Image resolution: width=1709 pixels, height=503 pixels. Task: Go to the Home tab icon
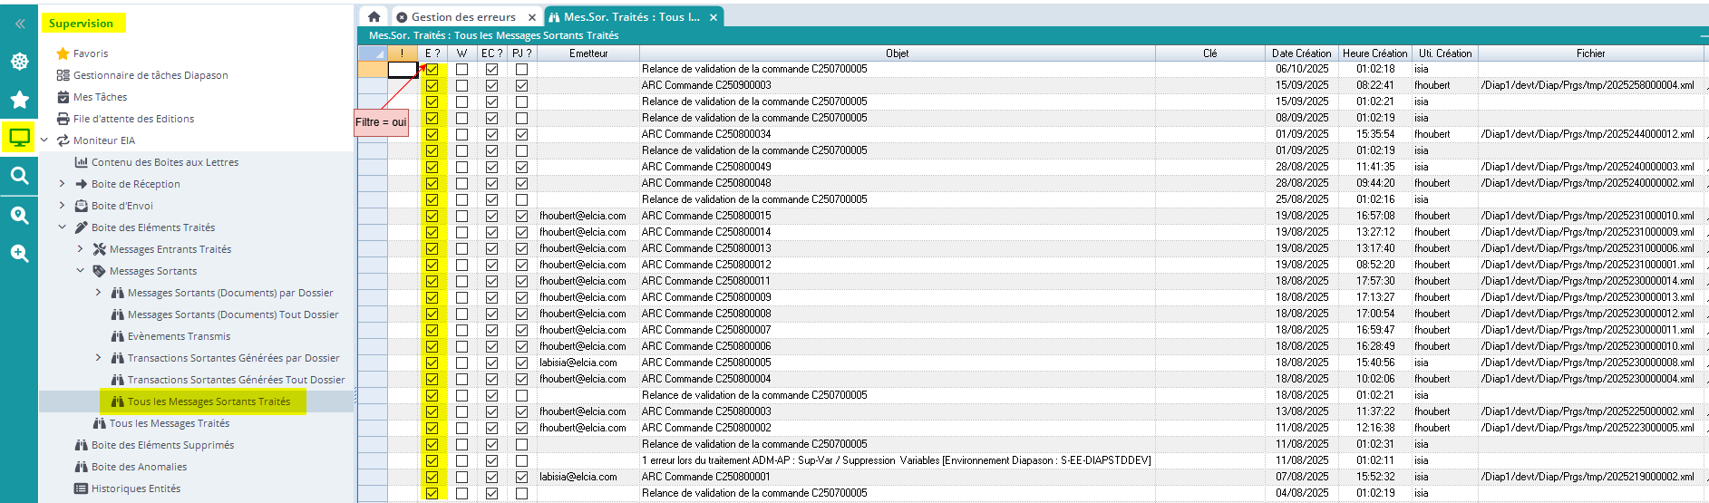point(374,16)
